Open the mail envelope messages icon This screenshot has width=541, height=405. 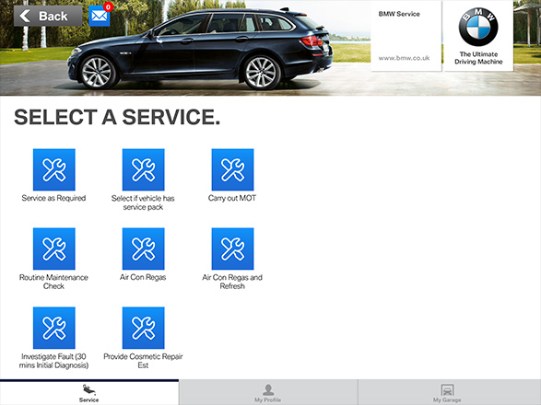(100, 17)
